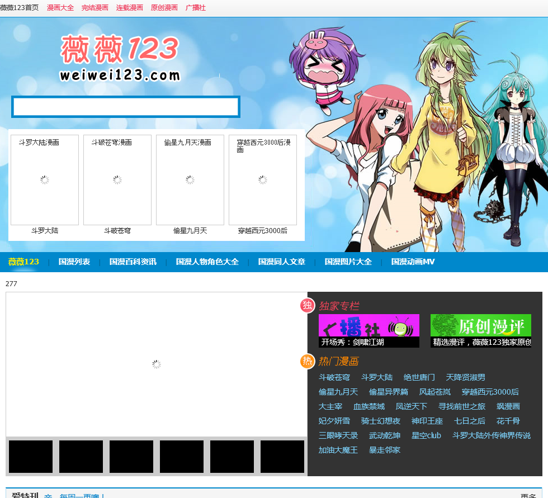Click the 穿越西元3000后 caption under cover
Image resolution: width=548 pixels, height=498 pixels.
(x=263, y=230)
